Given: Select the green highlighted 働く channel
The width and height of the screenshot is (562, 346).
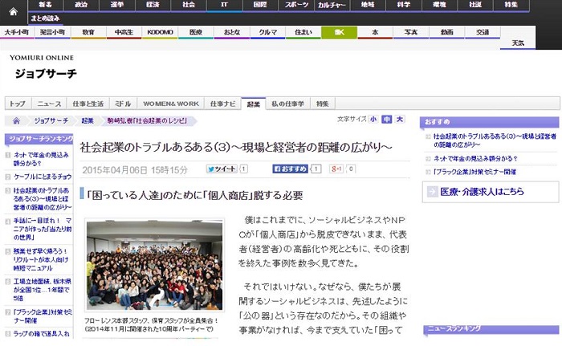Looking at the screenshot, I should (339, 32).
